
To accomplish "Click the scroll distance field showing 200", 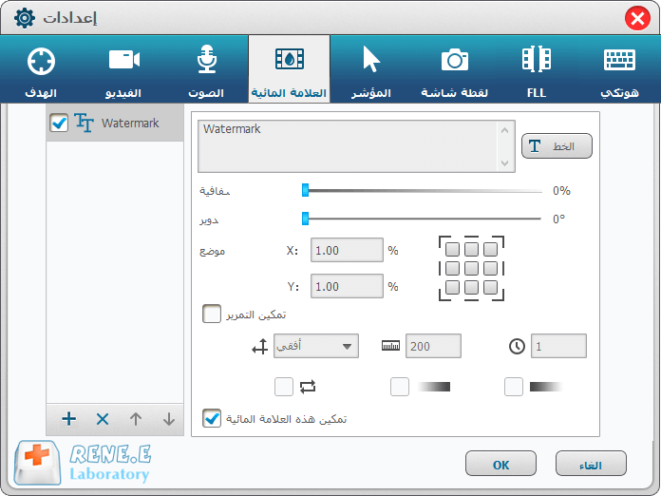I will 433,346.
